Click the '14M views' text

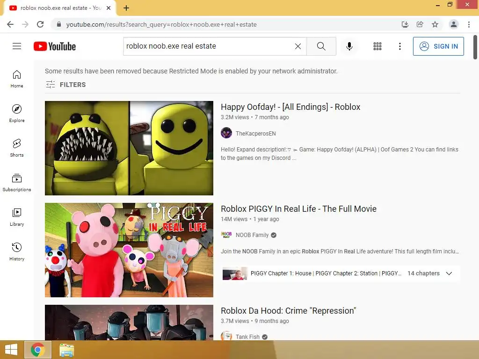pyautogui.click(x=234, y=219)
